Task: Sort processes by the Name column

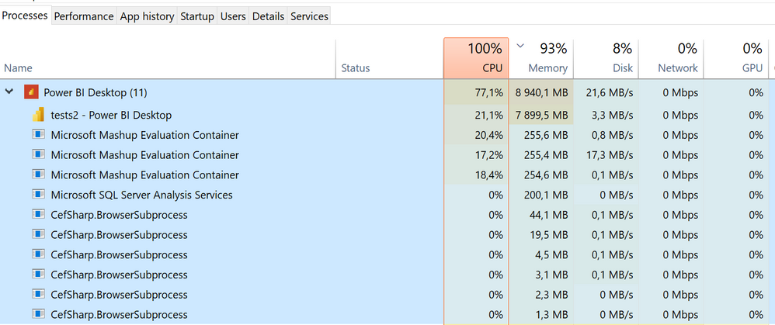Action: click(168, 58)
